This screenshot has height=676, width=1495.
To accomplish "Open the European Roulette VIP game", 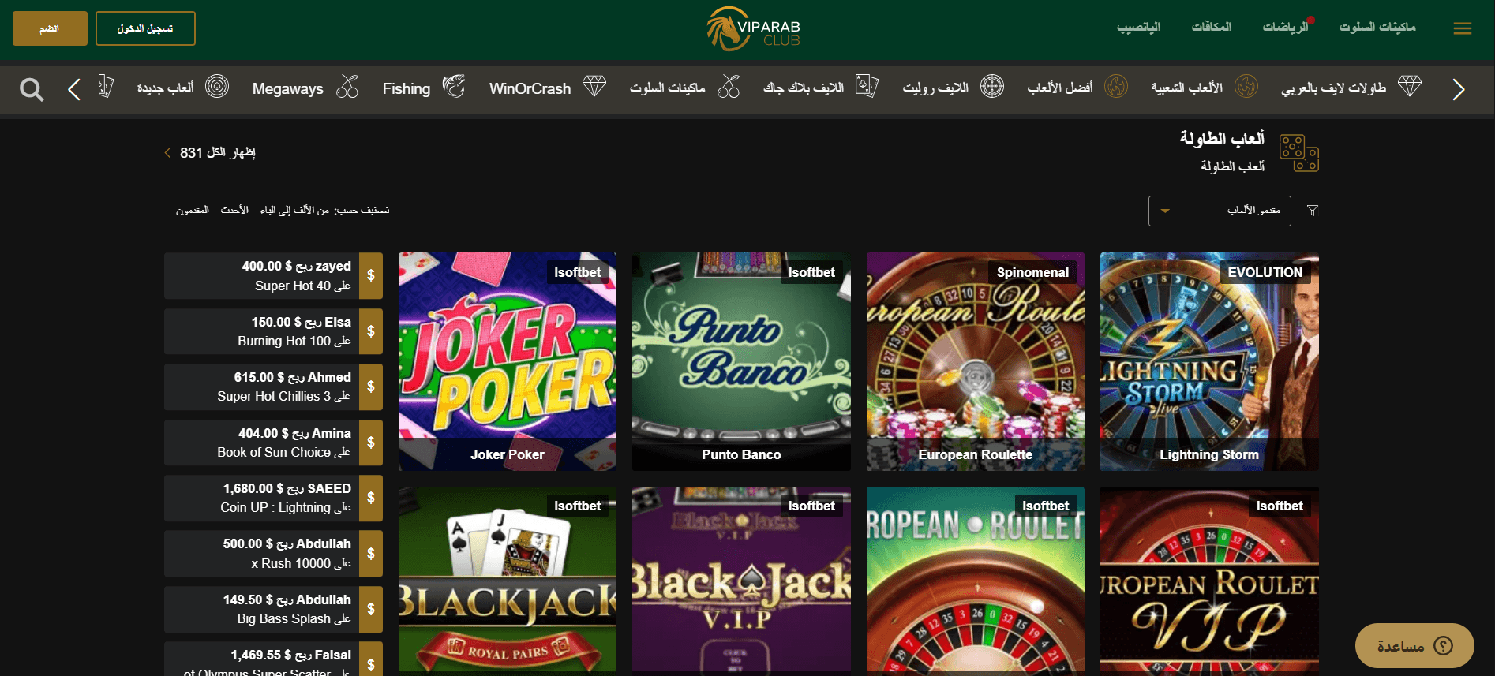I will [x=1209, y=581].
